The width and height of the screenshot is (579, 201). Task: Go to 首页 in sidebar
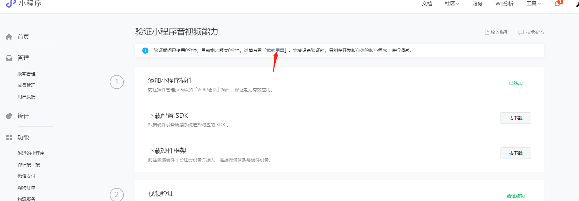pos(23,37)
